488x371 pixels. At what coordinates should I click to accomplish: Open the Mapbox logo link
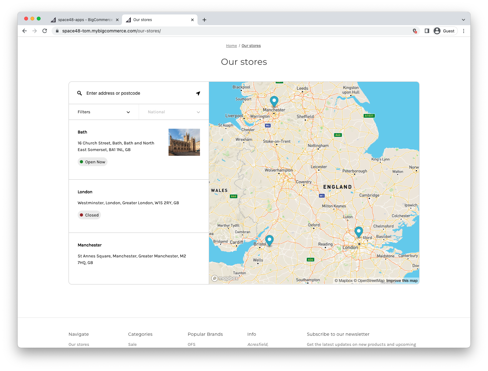225,278
